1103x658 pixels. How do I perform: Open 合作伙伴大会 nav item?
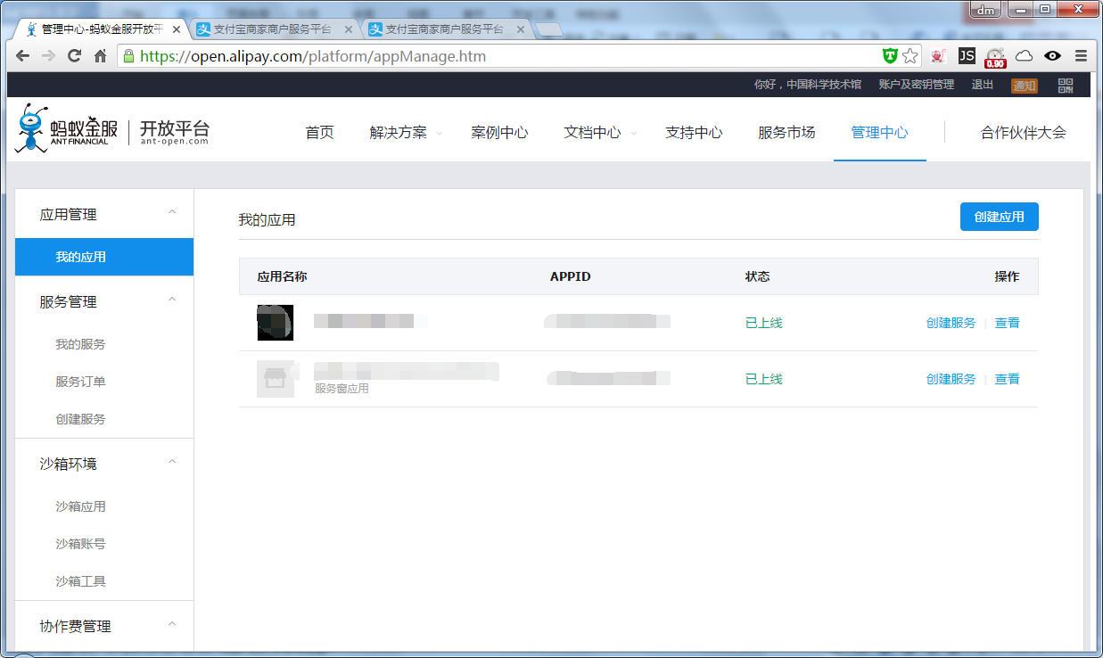click(1023, 133)
